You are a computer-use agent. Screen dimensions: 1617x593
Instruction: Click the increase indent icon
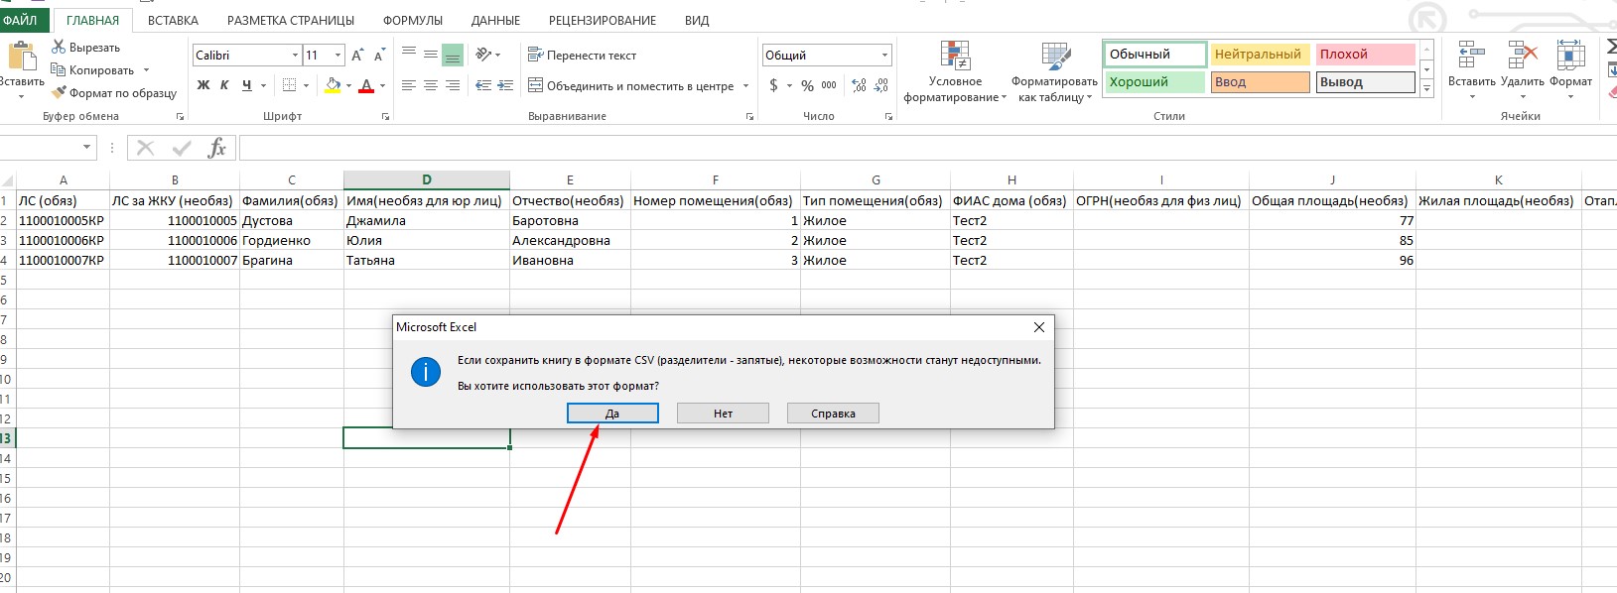(x=505, y=86)
